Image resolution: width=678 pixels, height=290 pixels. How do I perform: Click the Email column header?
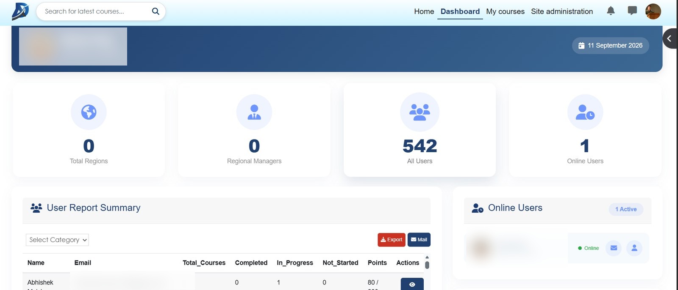pos(83,263)
